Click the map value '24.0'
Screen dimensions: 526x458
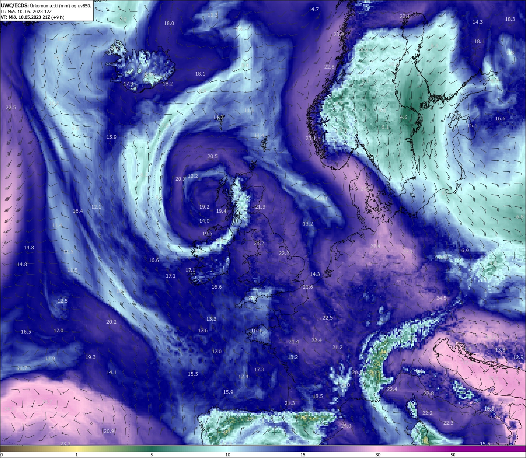point(346,426)
